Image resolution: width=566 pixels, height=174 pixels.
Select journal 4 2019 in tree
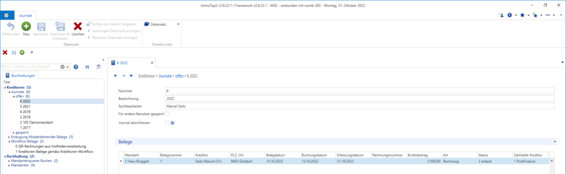pos(25,112)
